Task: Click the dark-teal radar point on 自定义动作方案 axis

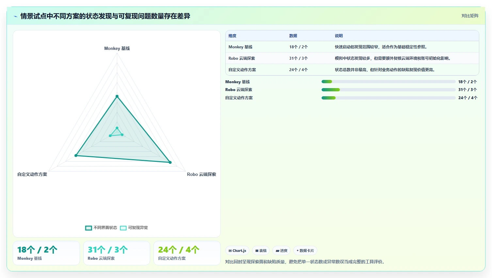Action: click(x=76, y=156)
